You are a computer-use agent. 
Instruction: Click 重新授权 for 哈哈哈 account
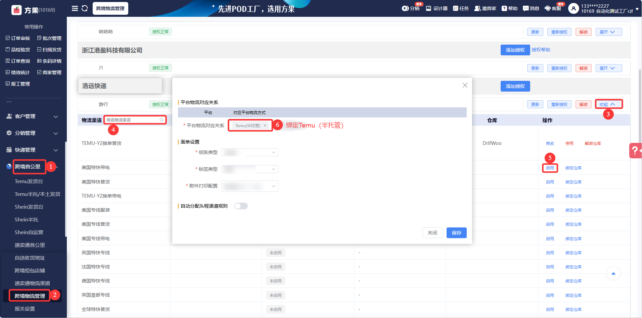(559, 32)
